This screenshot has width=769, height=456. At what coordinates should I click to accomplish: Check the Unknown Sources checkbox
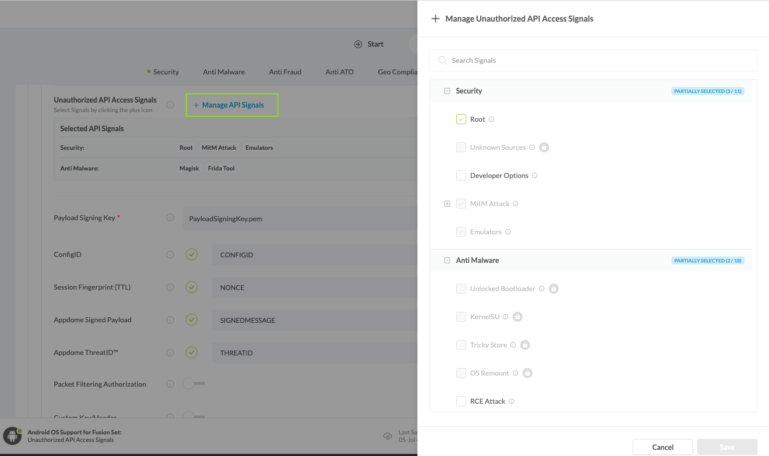pyautogui.click(x=461, y=147)
